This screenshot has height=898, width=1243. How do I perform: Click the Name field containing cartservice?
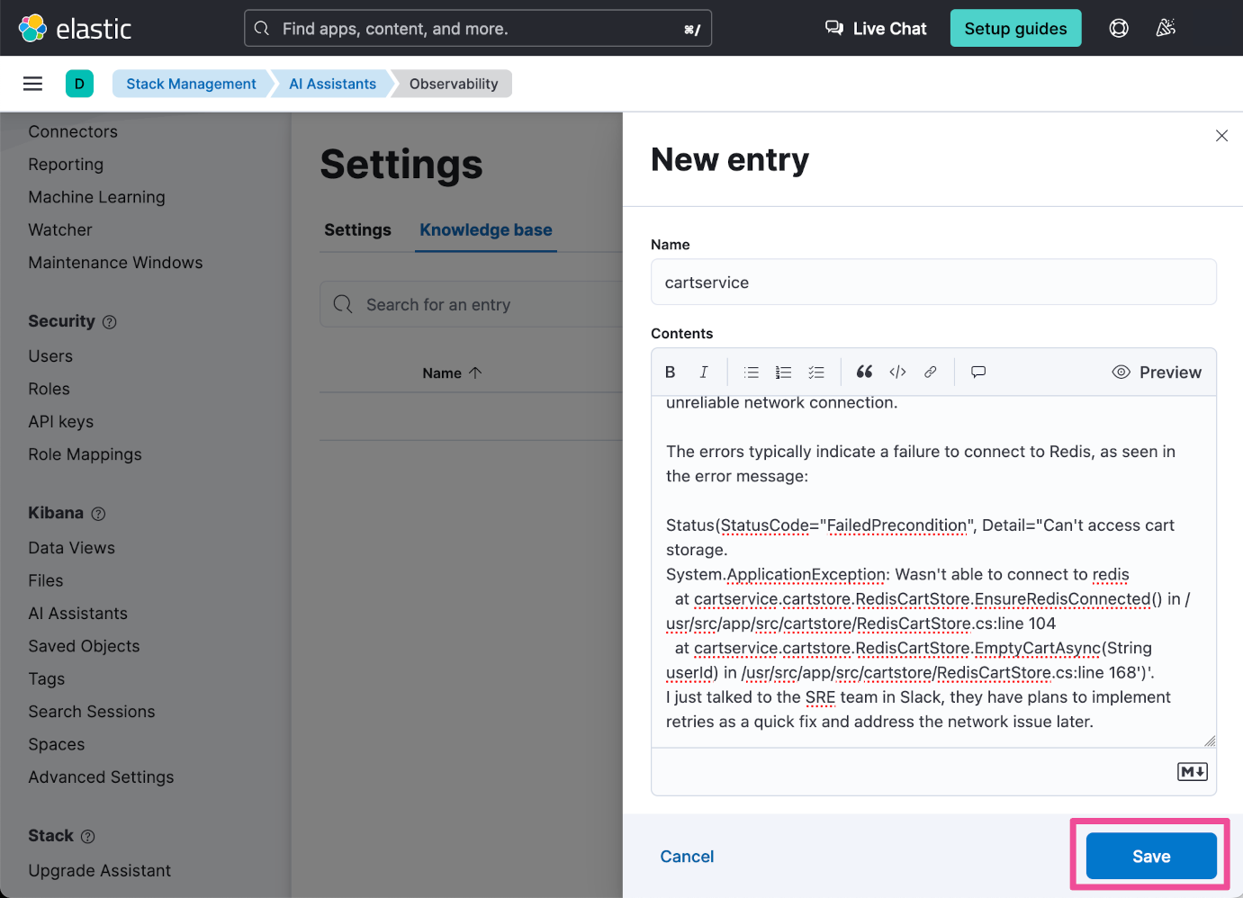click(932, 283)
